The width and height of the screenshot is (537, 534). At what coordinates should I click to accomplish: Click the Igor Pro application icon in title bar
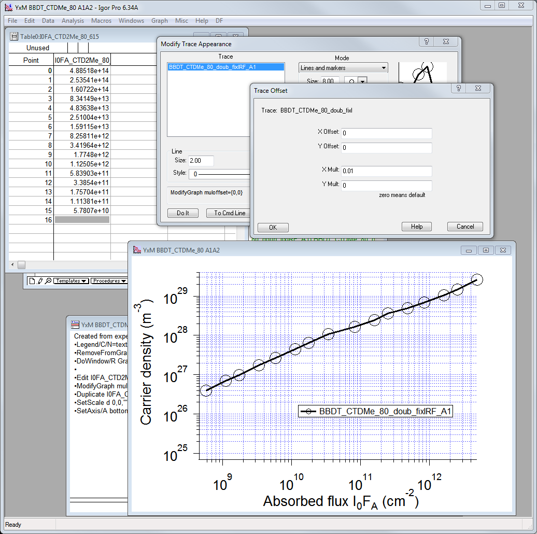7,7
